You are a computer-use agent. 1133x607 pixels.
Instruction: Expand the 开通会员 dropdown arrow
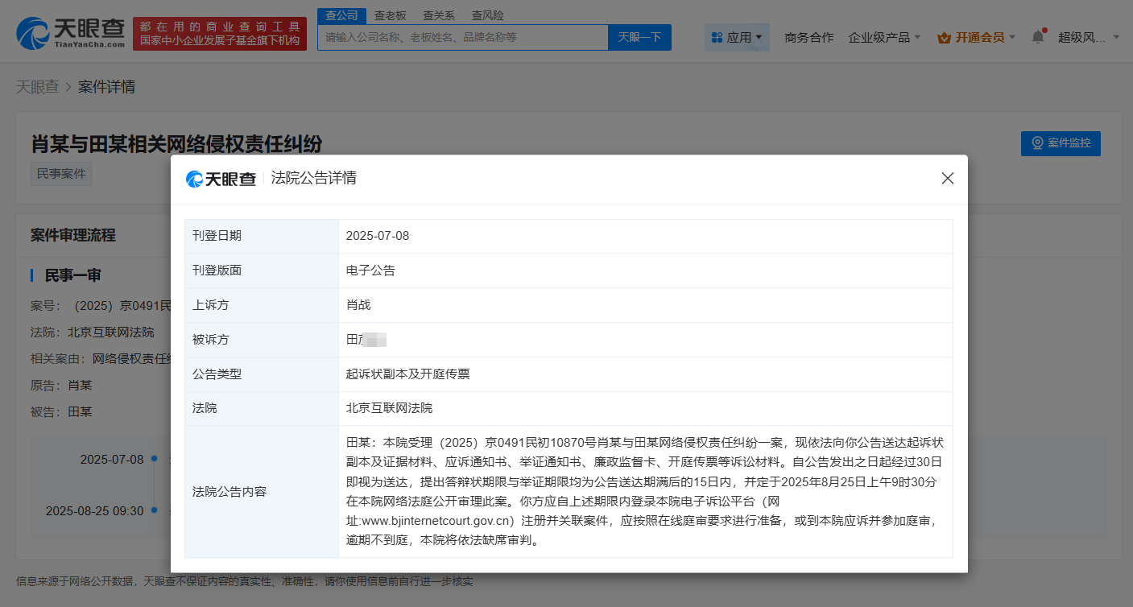coord(1012,37)
